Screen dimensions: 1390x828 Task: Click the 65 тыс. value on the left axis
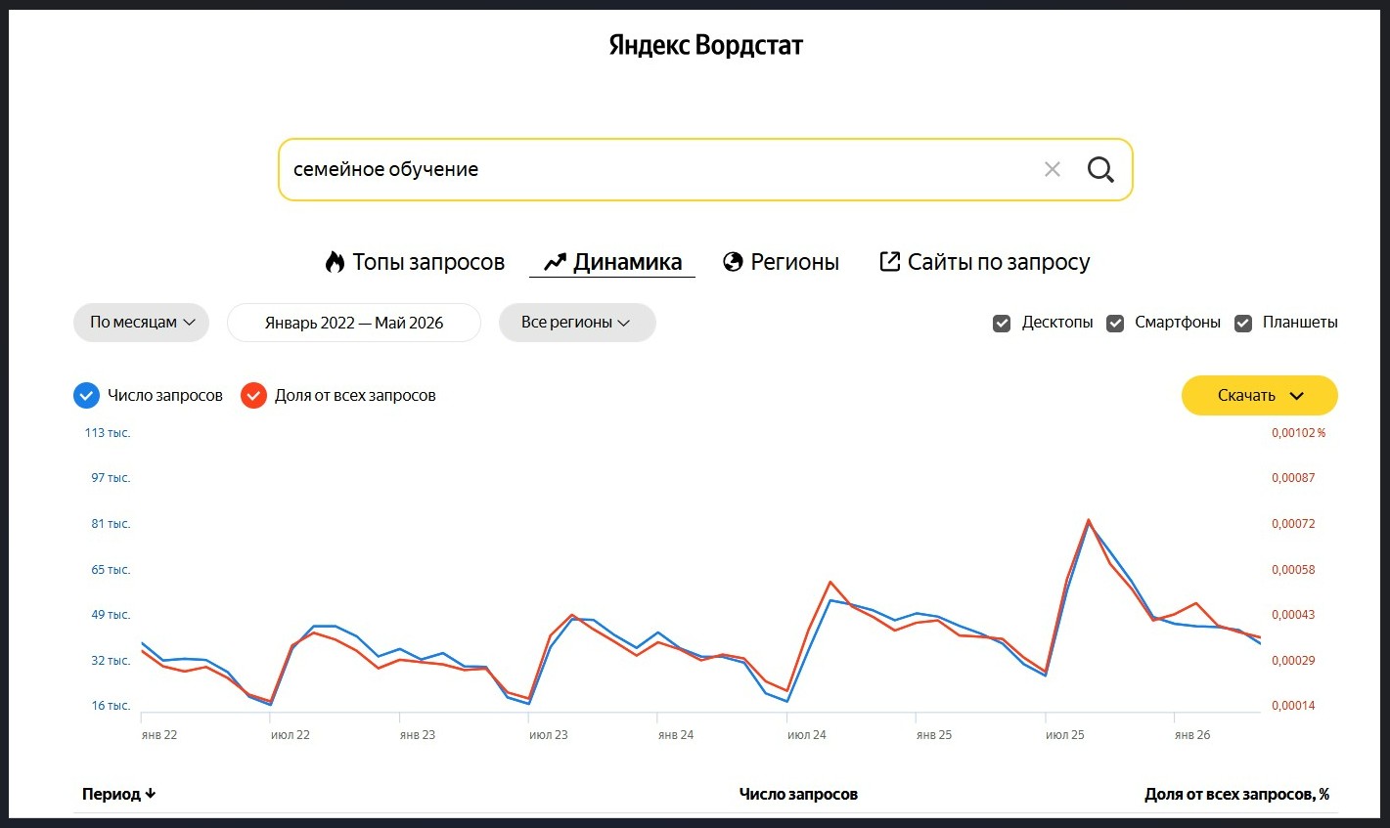point(111,570)
